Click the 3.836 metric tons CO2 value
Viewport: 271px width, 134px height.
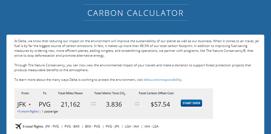point(114,104)
